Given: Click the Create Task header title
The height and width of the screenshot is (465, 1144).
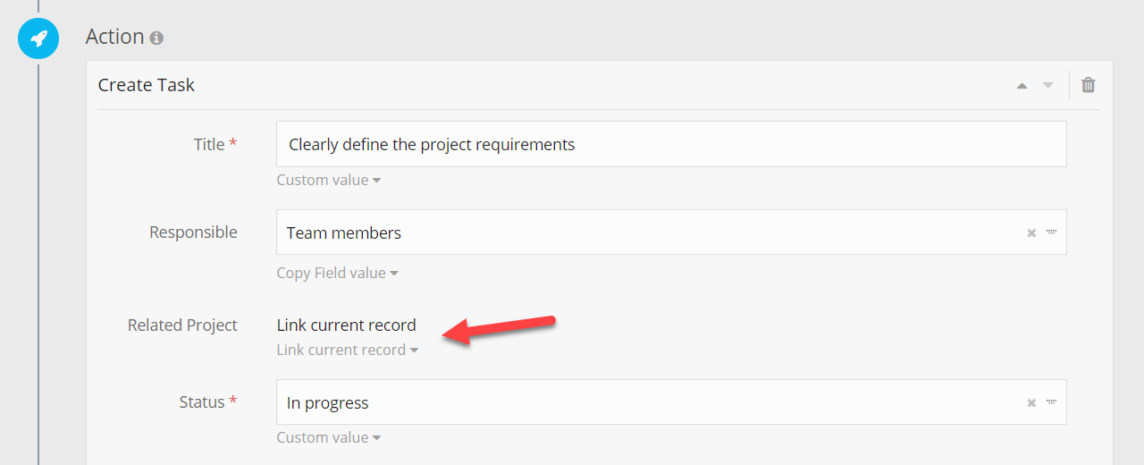Looking at the screenshot, I should (147, 85).
